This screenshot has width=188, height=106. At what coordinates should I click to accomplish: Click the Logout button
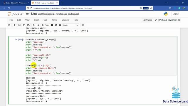(x=176, y=14)
